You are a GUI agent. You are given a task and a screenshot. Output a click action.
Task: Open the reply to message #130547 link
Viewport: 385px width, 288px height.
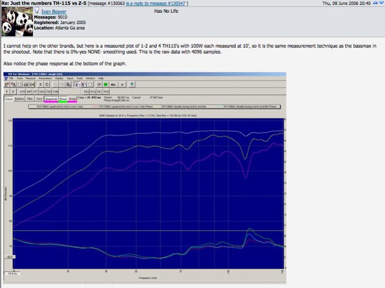(x=155, y=3)
